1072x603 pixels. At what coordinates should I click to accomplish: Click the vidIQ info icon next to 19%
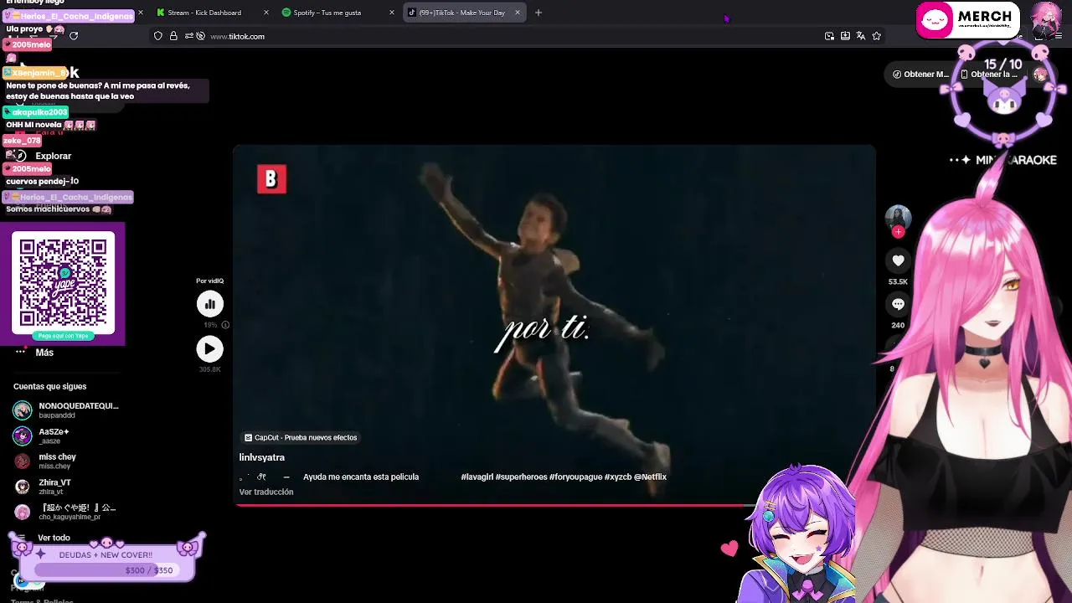(225, 325)
